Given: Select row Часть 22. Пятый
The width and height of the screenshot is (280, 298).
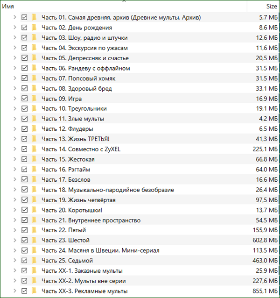Looking at the screenshot, I should [150, 230].
